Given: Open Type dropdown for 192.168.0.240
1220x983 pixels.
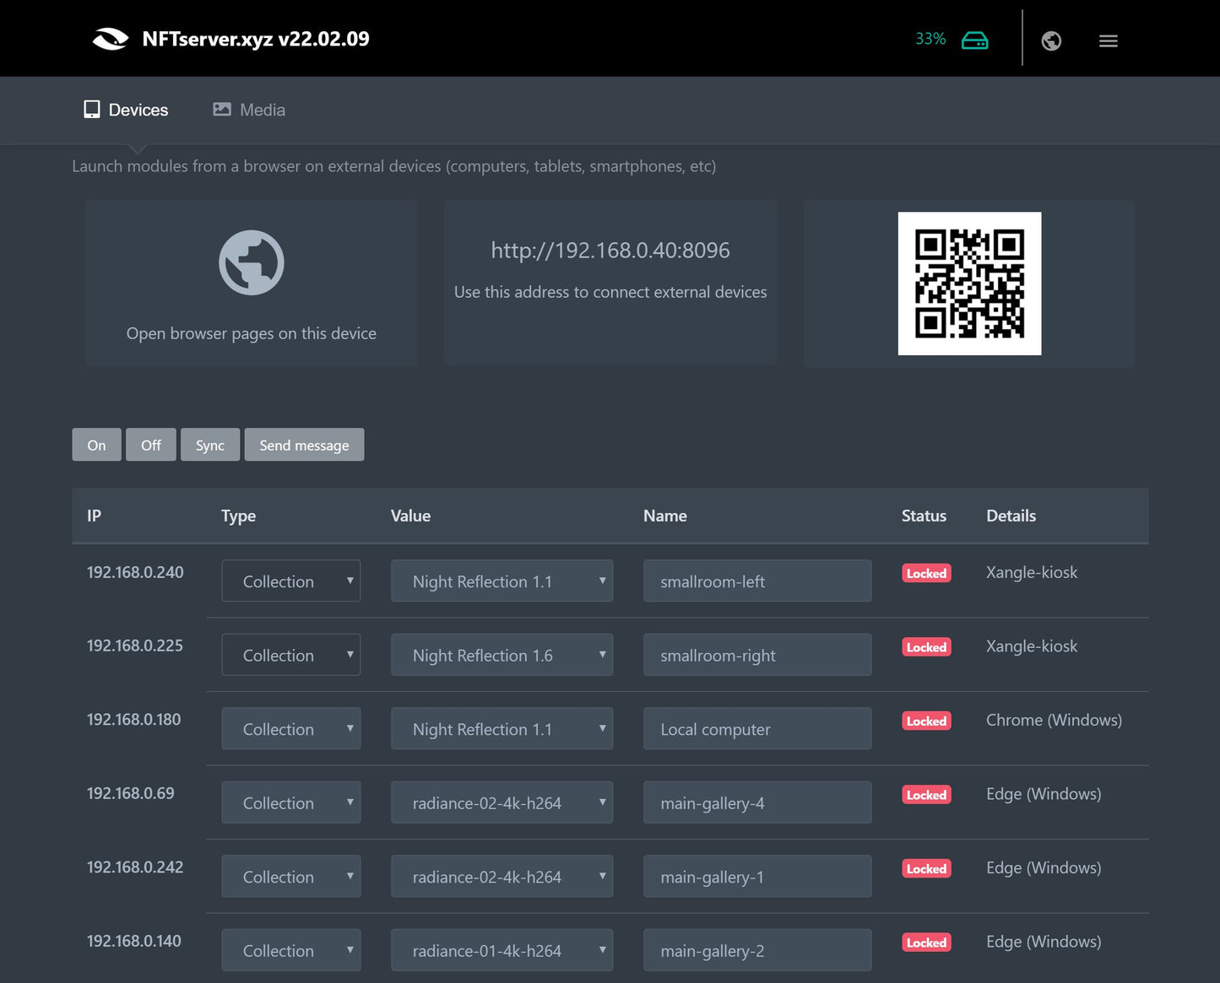Looking at the screenshot, I should click(x=291, y=581).
